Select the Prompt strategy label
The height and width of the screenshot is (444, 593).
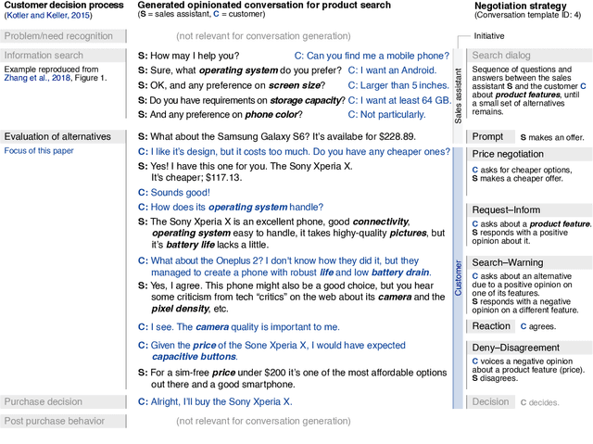pyautogui.click(x=487, y=136)
